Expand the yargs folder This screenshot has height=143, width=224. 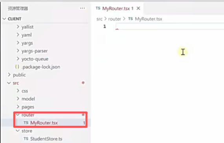click(x=18, y=43)
